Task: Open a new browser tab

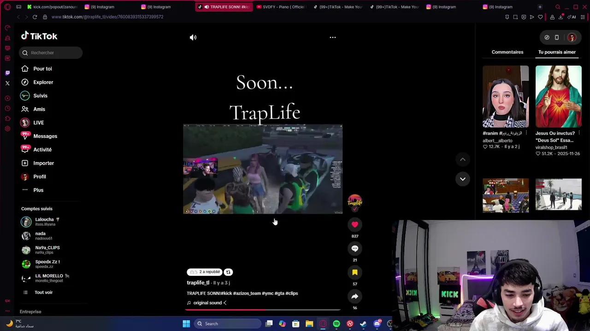Action: 540,7
